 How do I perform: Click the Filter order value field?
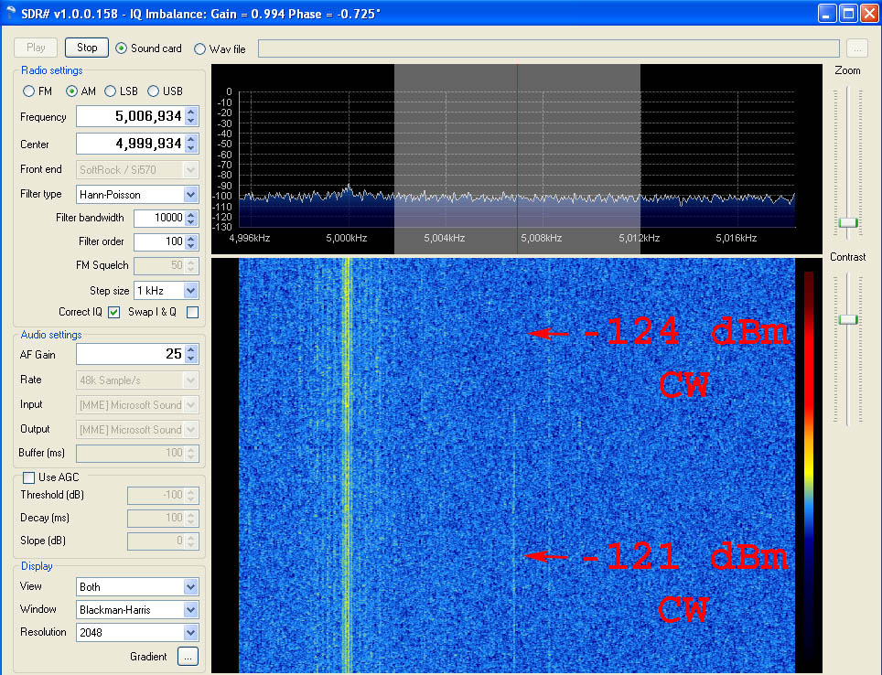[160, 241]
